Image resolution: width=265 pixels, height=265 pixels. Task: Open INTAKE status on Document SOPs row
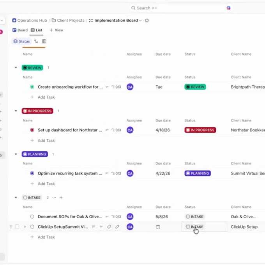pos(195,217)
